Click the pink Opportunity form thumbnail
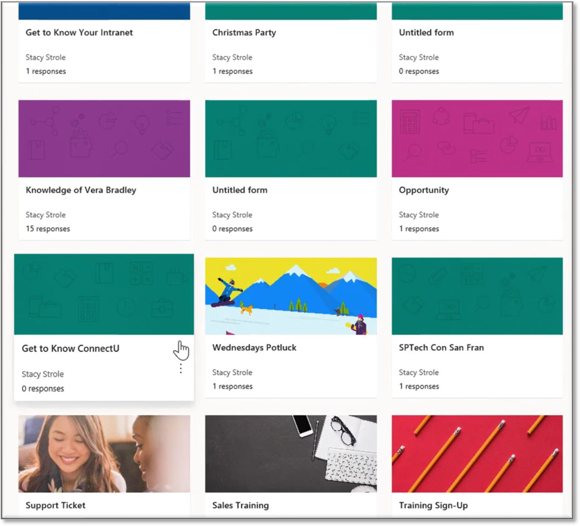Image resolution: width=580 pixels, height=526 pixels. tap(477, 139)
